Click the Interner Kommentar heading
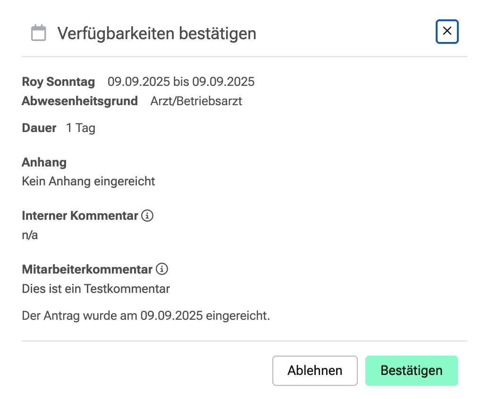Viewport: 489px width, 399px height. pyautogui.click(x=80, y=216)
